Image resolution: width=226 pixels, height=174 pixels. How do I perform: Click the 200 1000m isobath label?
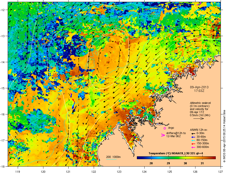tap(113, 157)
